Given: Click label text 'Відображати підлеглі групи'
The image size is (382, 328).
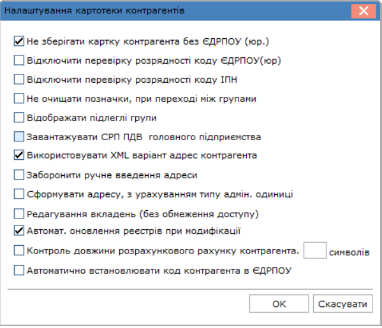Looking at the screenshot, I should tap(92, 118).
